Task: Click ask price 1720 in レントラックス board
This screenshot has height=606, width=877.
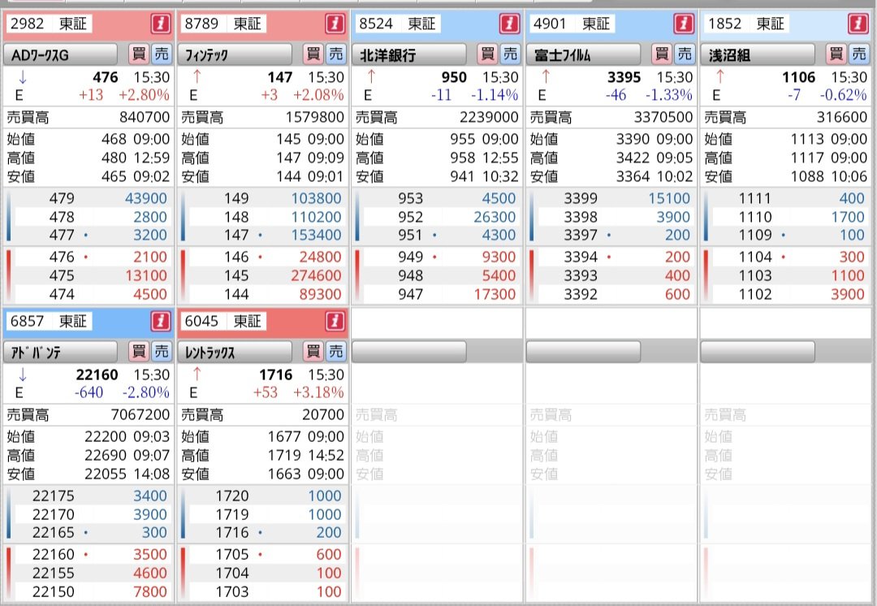Action: [232, 496]
